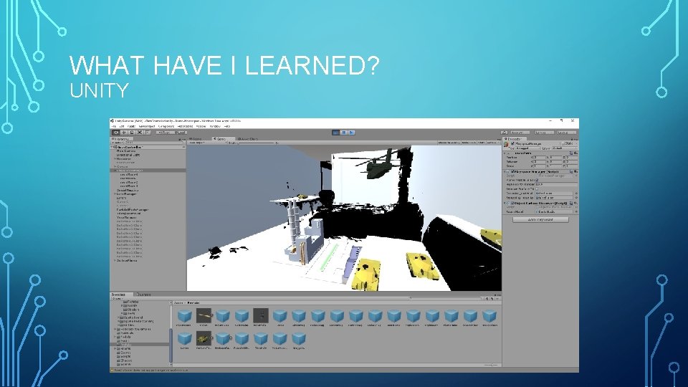
Task: Open the Free Aspect dropdown in Game view
Action: (207, 143)
